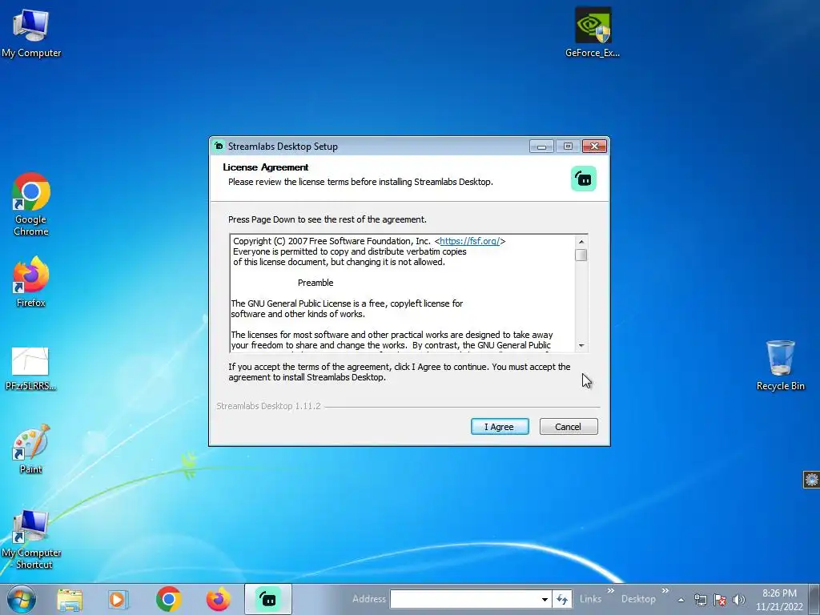
Task: Maximize the Streamlabs Desktop Setup window
Action: click(x=568, y=147)
